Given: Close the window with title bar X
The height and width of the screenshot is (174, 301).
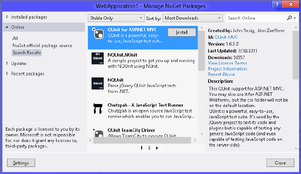Looking at the screenshot, I should click(291, 4).
